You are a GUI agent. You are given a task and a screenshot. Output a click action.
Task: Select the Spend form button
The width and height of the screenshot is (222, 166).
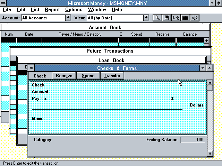coord(88,76)
